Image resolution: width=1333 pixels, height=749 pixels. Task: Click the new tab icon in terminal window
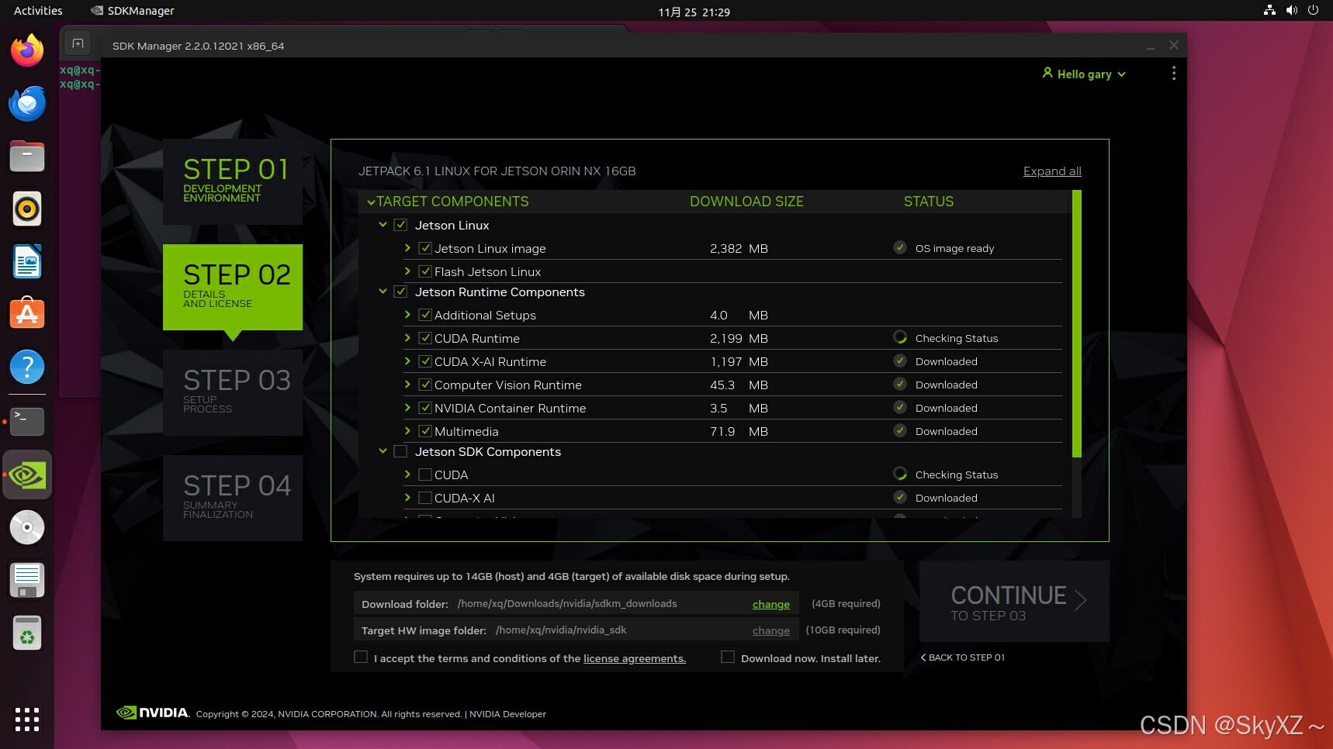[78, 43]
